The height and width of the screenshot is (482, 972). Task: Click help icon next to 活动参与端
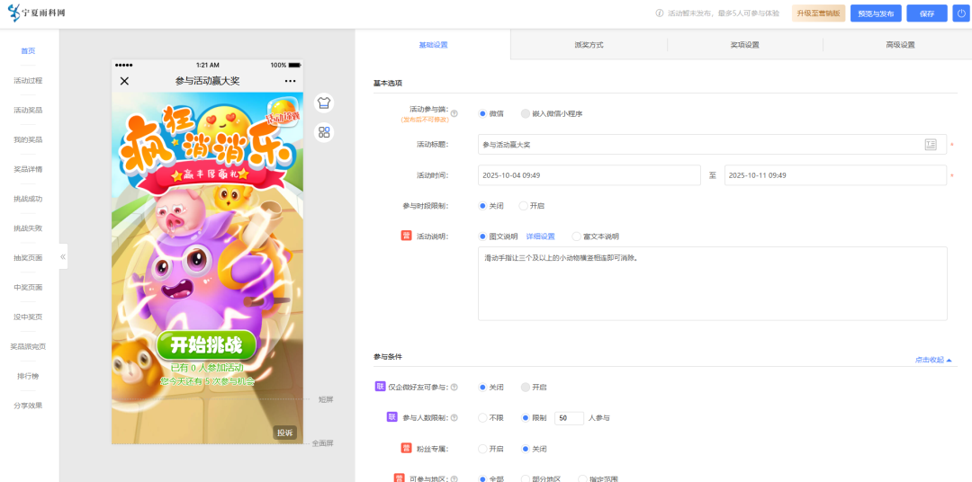[x=454, y=113]
